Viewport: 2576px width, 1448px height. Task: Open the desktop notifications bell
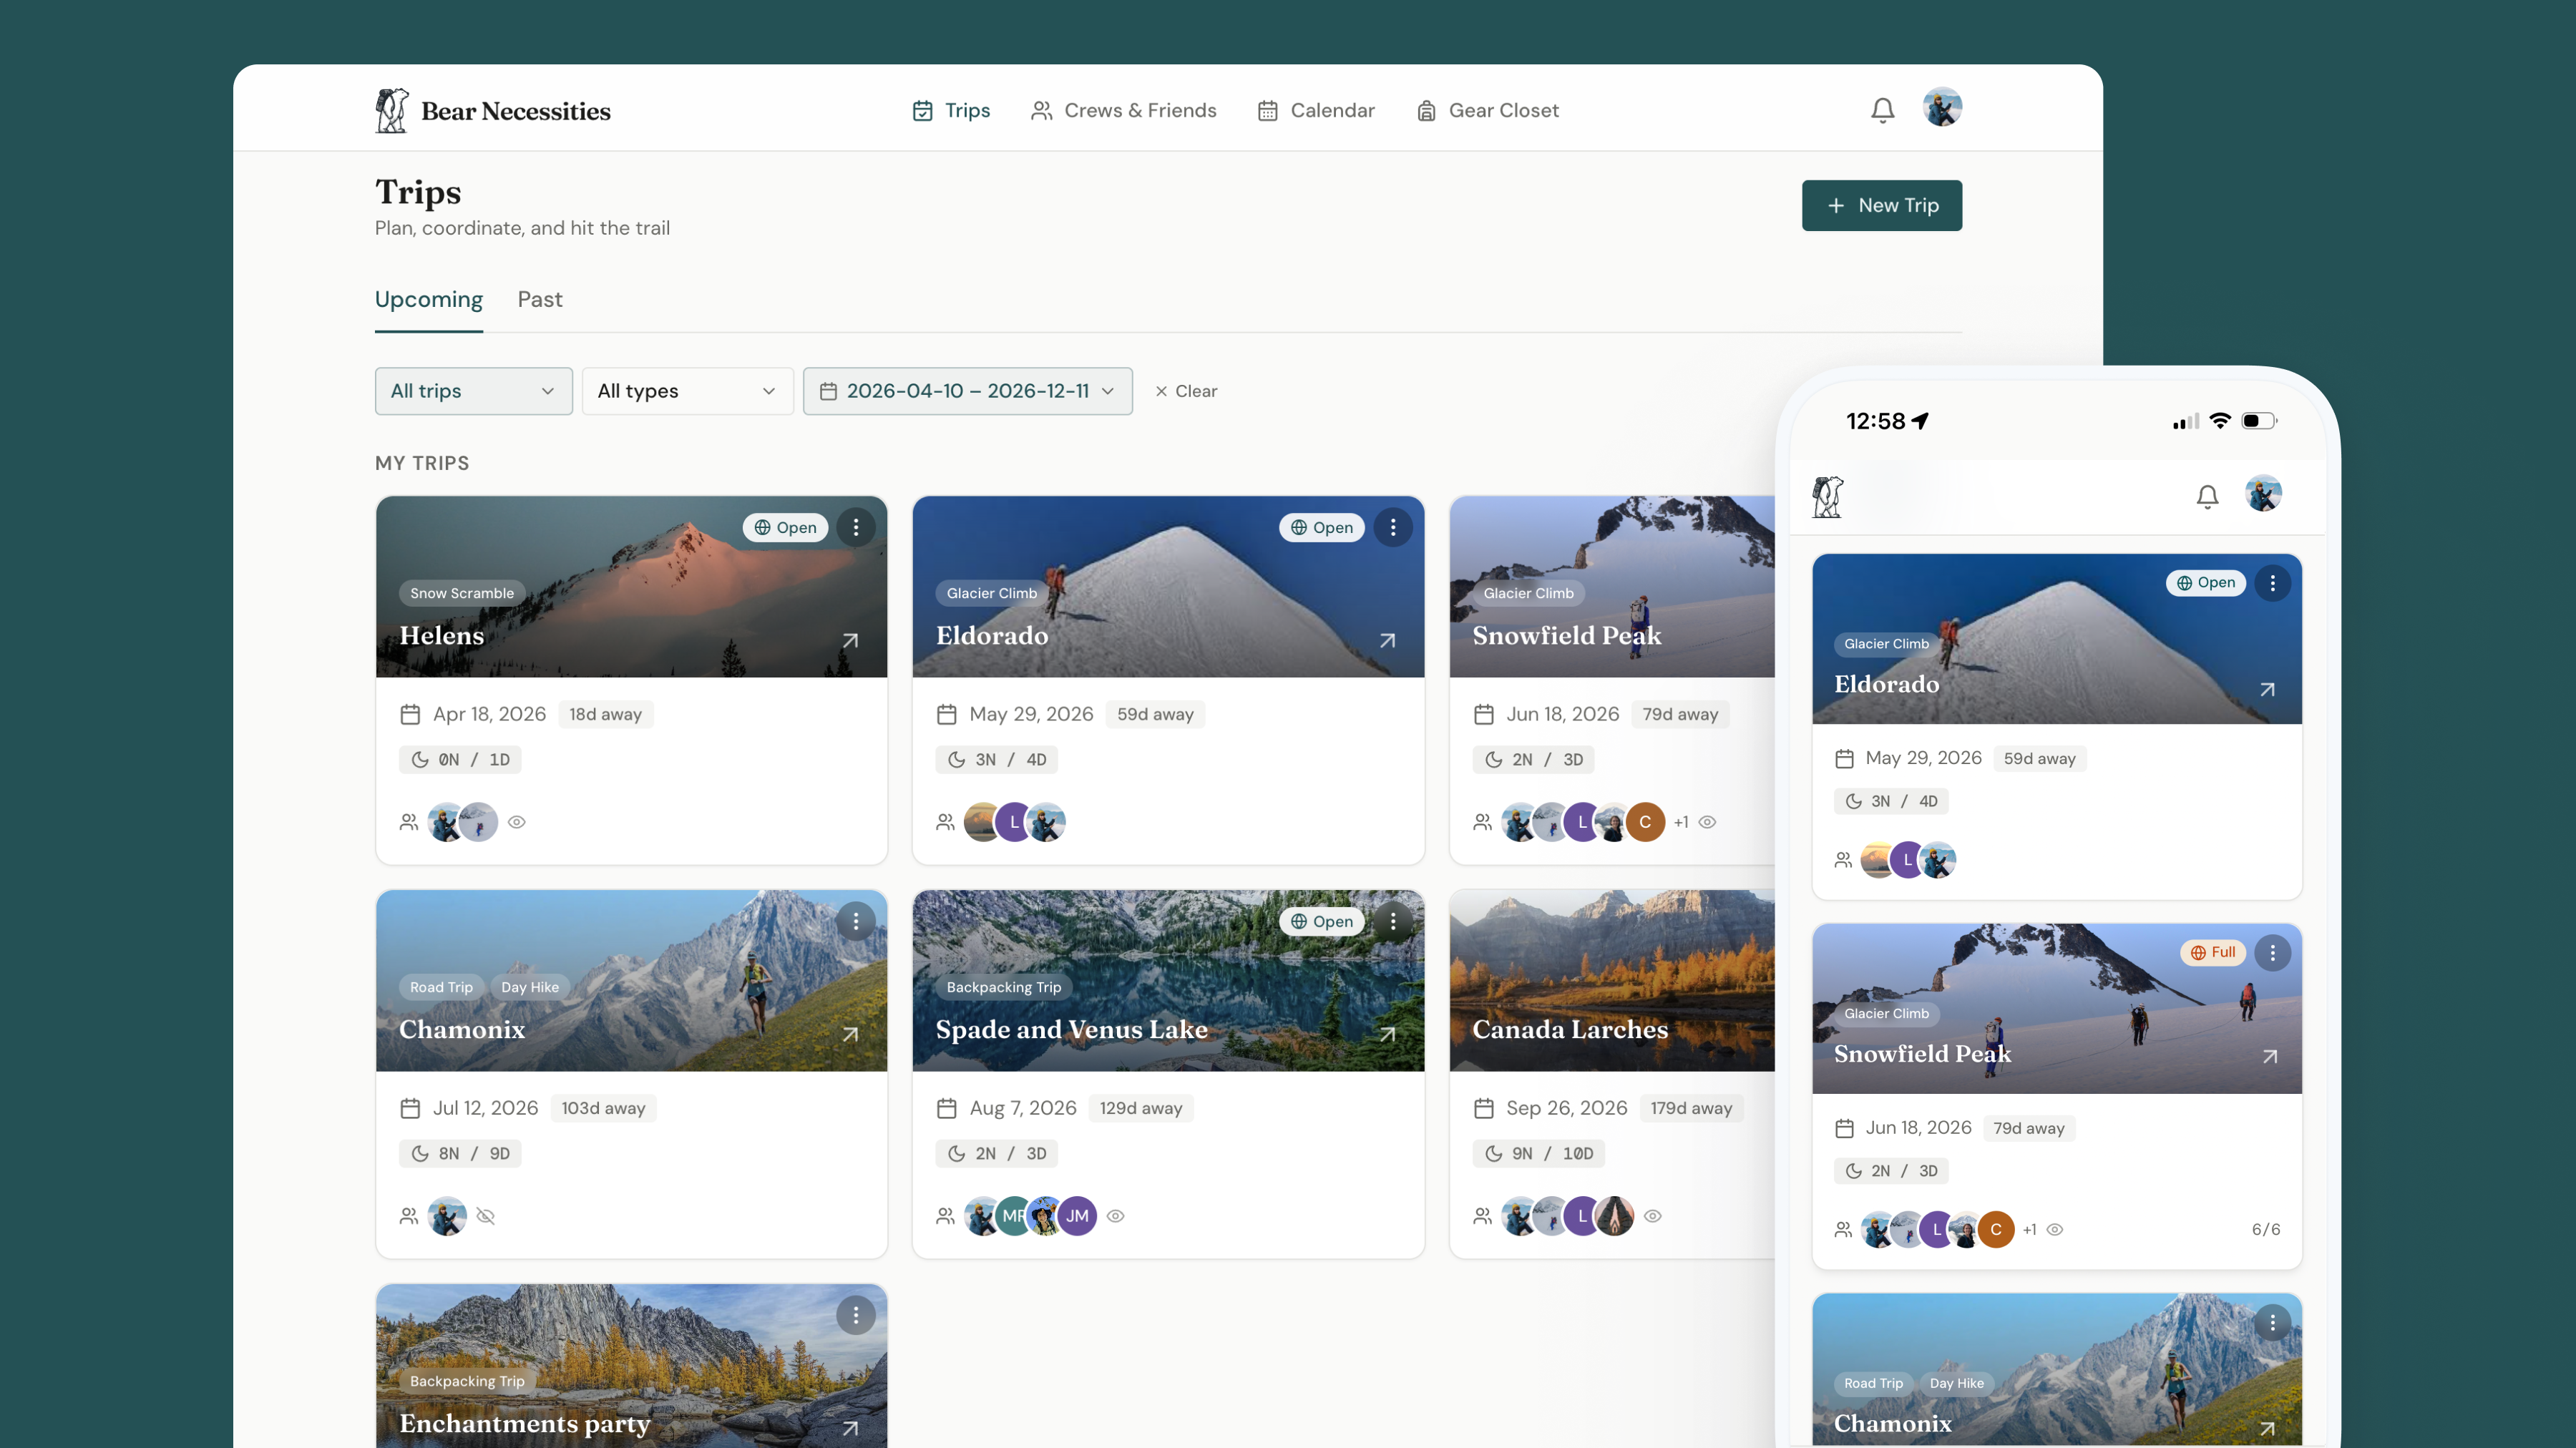click(x=1882, y=110)
